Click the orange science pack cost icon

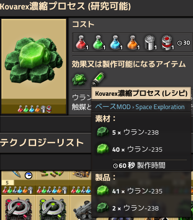click(x=133, y=43)
